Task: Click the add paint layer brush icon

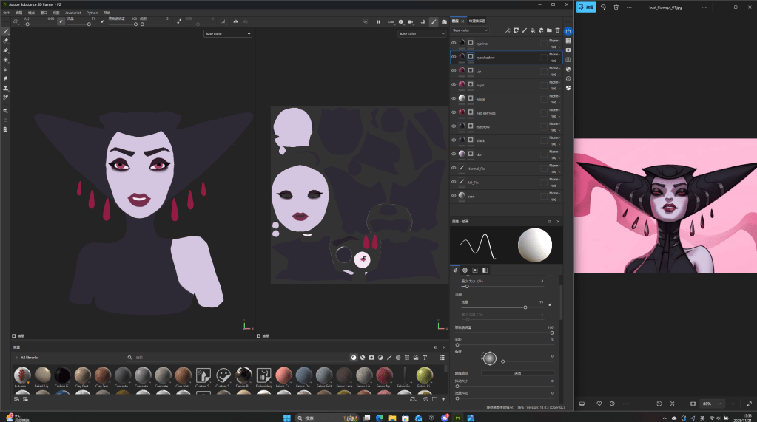Action: (524, 30)
